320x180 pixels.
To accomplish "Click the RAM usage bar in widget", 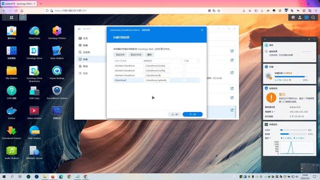I will [293, 134].
